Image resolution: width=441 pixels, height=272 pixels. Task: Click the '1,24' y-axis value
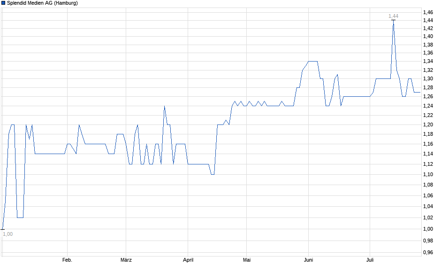(x=428, y=106)
